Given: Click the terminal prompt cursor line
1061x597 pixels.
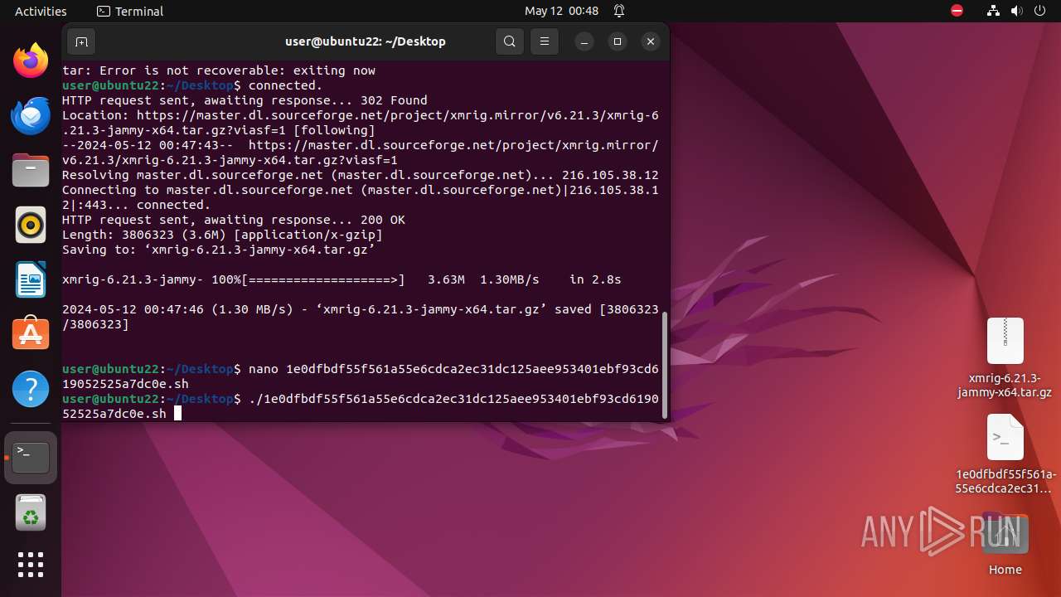Looking at the screenshot, I should 361,406.
